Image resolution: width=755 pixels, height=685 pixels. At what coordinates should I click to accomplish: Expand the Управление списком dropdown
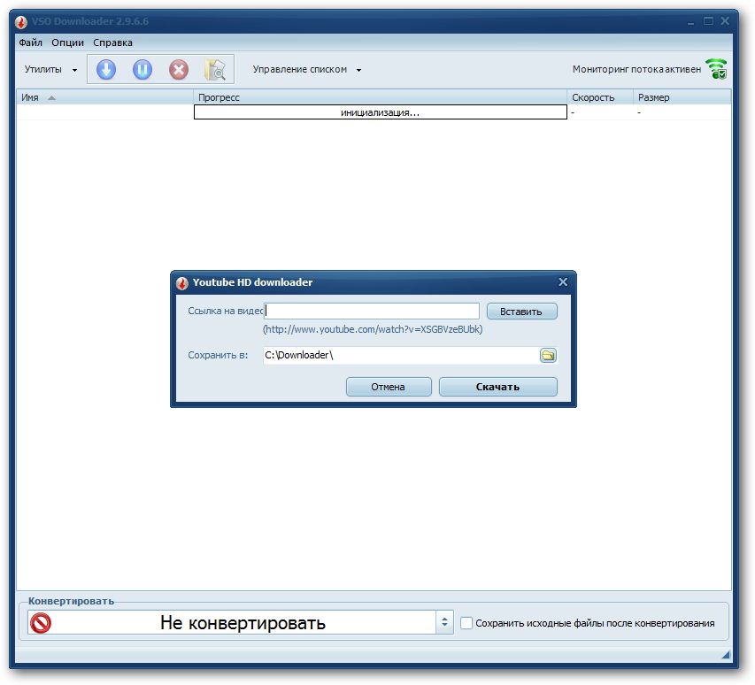307,69
